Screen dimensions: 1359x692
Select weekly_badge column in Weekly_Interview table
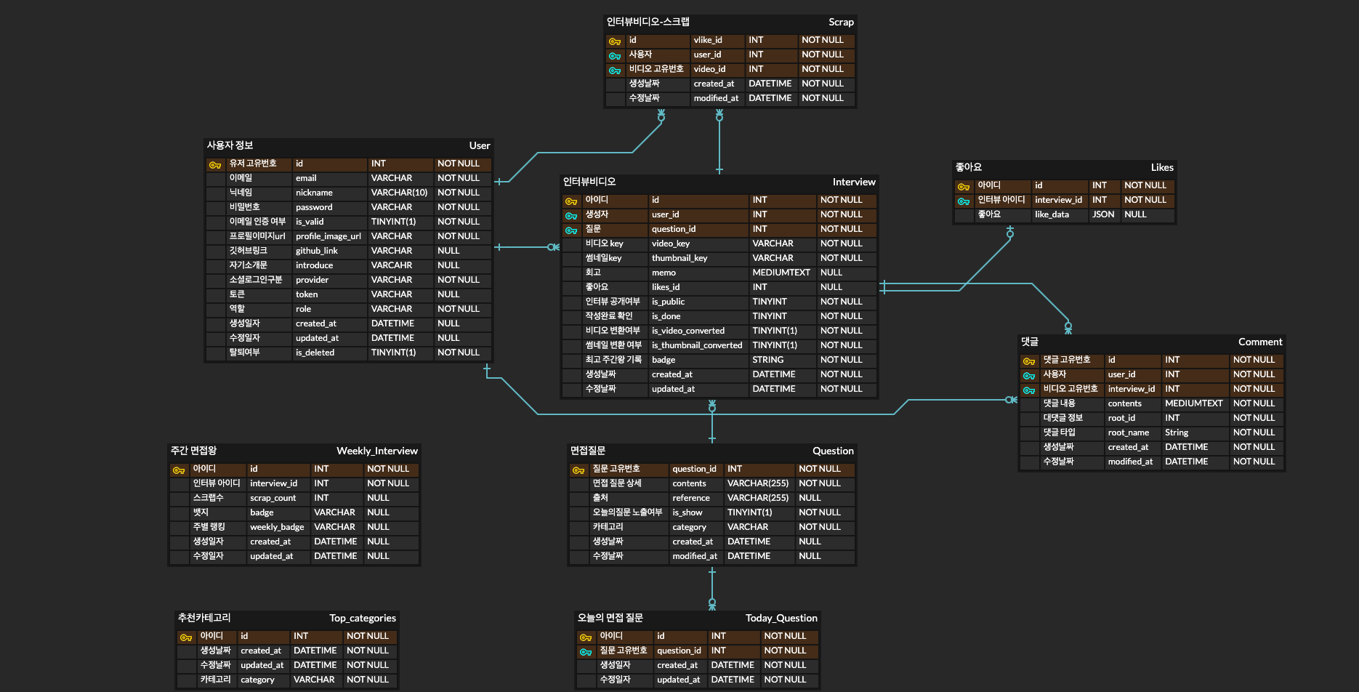click(277, 527)
